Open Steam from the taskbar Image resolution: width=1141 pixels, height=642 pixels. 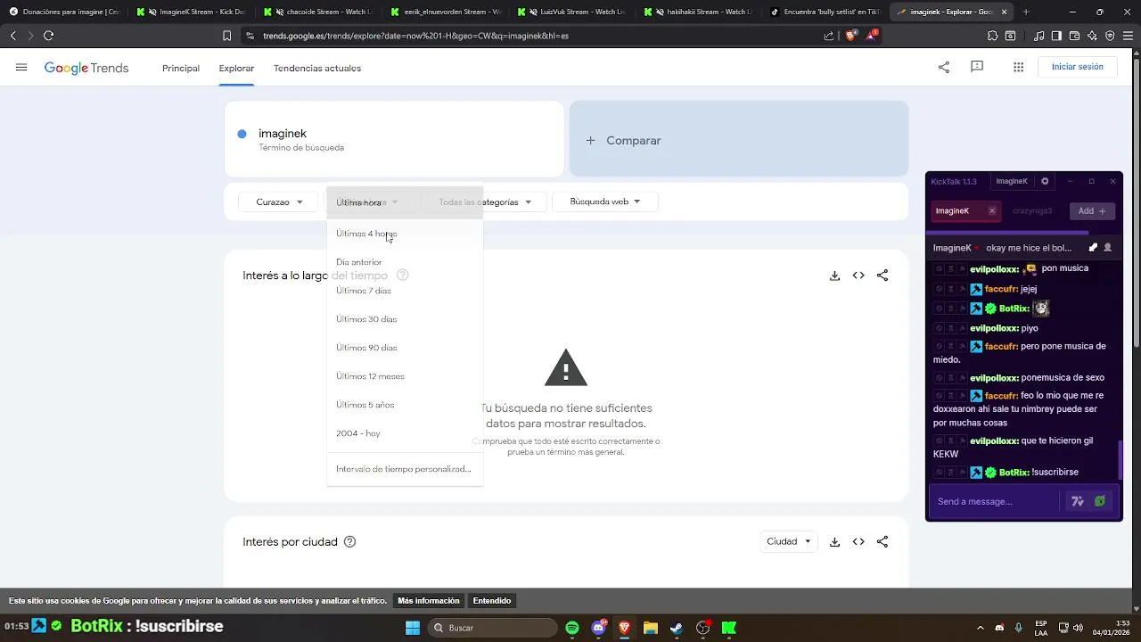pyautogui.click(x=677, y=628)
